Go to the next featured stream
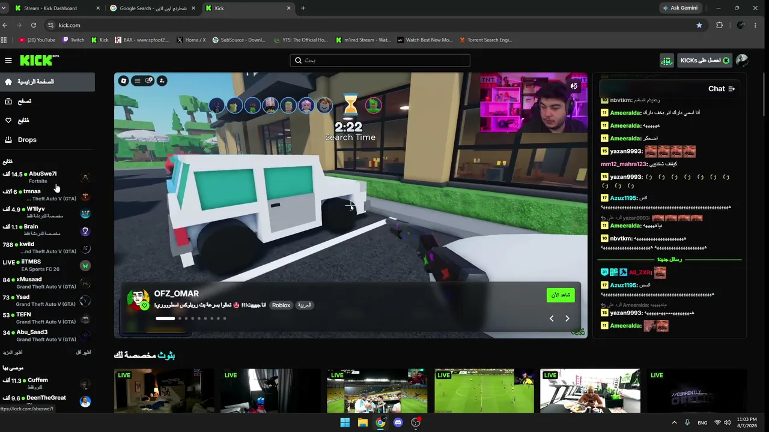The image size is (769, 432). point(567,319)
